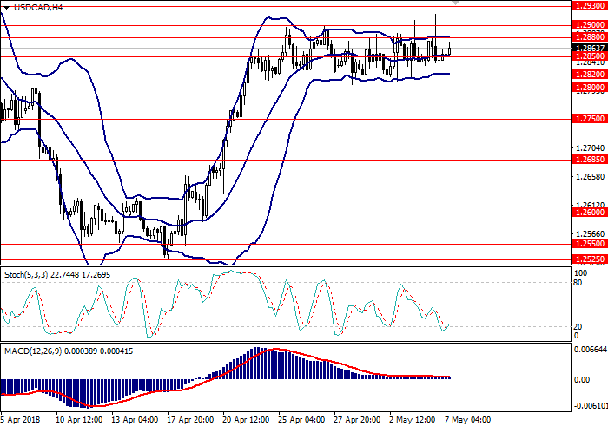Click the gray chart shift marker at top
Screen dimensions: 608x426
pyautogui.click(x=457, y=3)
